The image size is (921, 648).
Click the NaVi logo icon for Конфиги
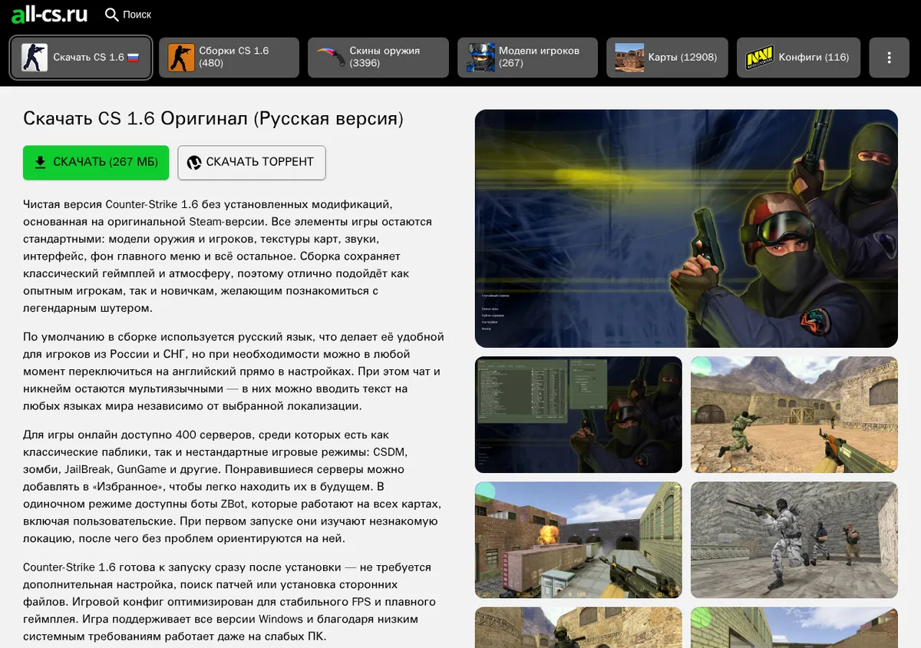(x=760, y=58)
